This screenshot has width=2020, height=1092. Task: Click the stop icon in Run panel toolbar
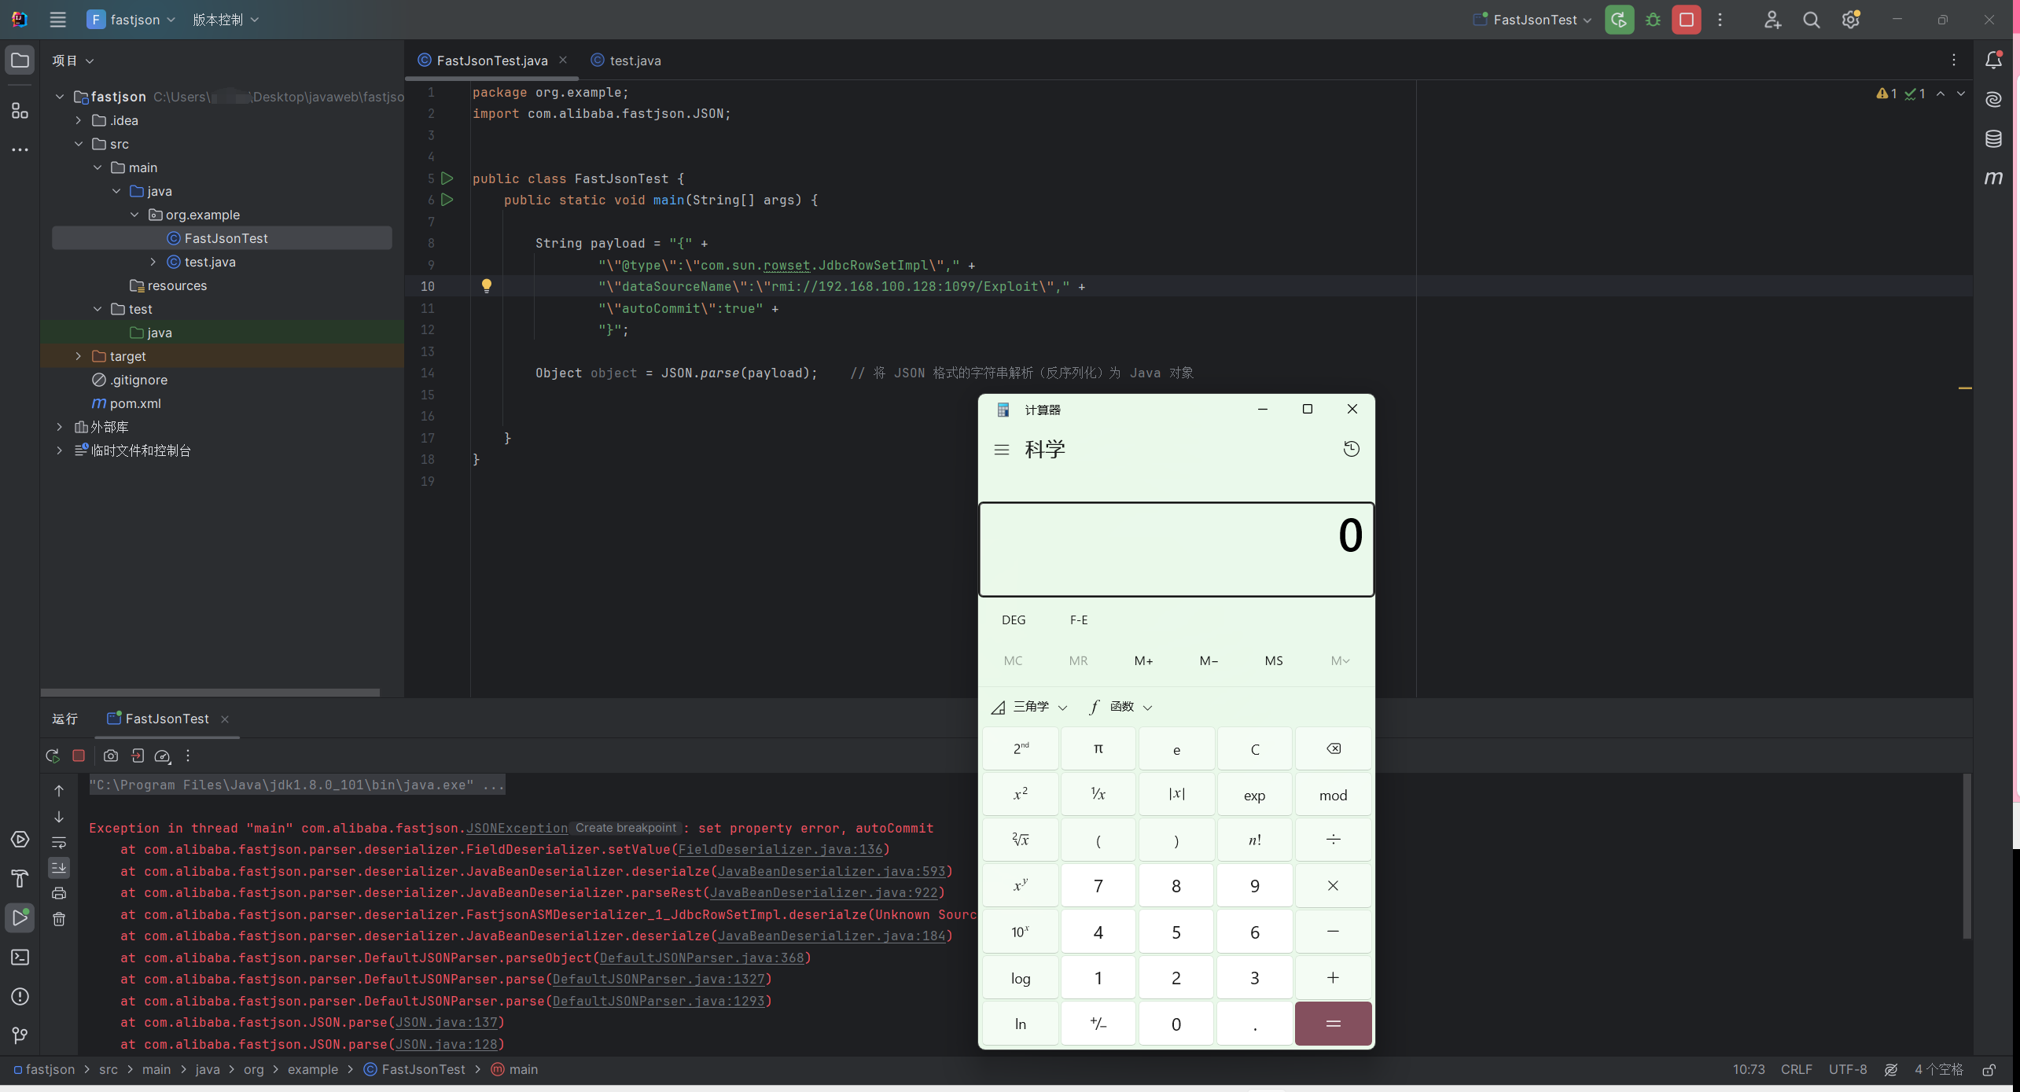79,756
